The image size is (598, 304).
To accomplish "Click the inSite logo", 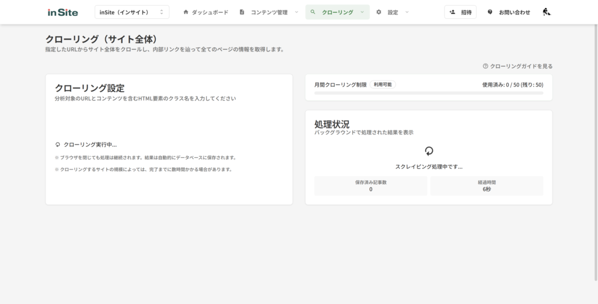I will [62, 12].
